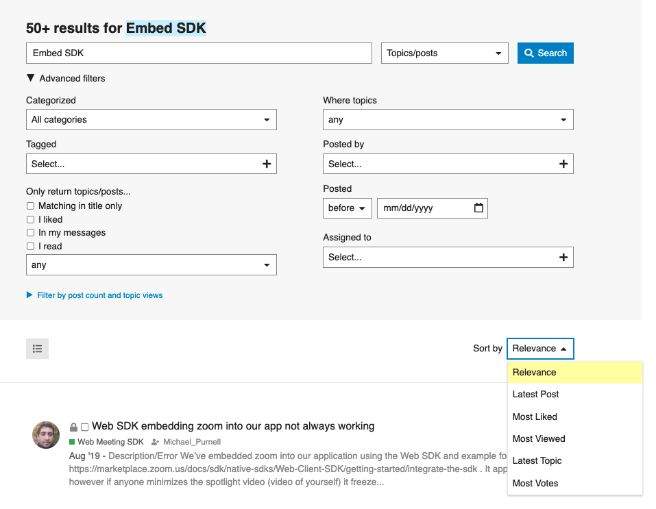Collapse the Advanced filters triangle
Viewport: 656px width, 509px height.
tap(31, 78)
